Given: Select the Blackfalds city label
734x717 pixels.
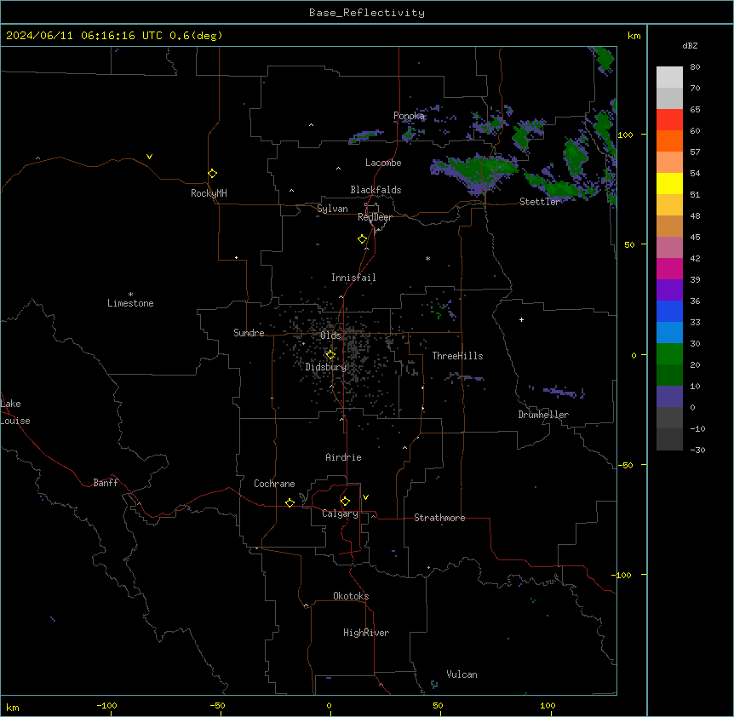Looking at the screenshot, I should pyautogui.click(x=376, y=190).
